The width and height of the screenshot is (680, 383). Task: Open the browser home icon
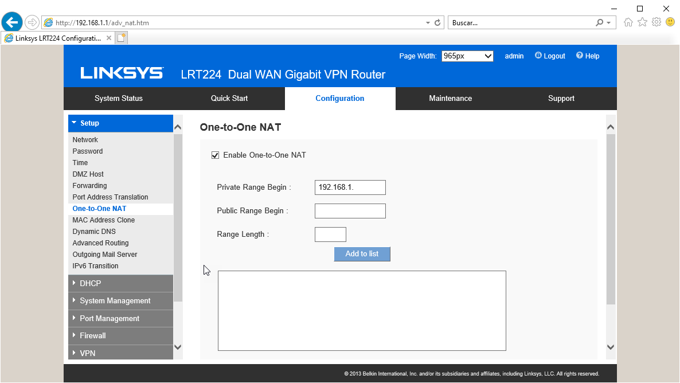tap(628, 22)
